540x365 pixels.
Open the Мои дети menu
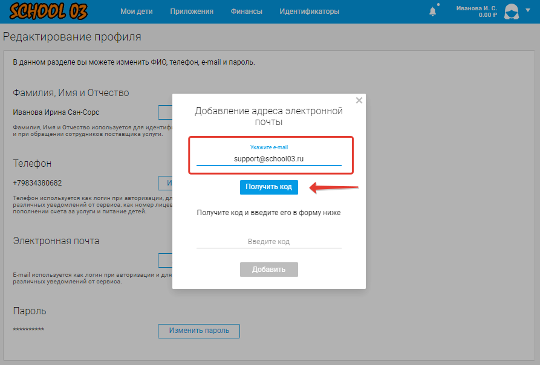137,11
